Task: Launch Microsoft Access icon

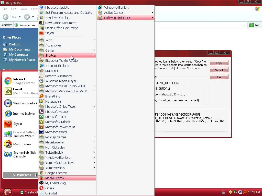Action: pyautogui.click(x=41, y=112)
